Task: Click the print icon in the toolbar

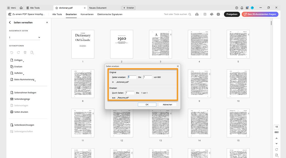Action: point(218,14)
